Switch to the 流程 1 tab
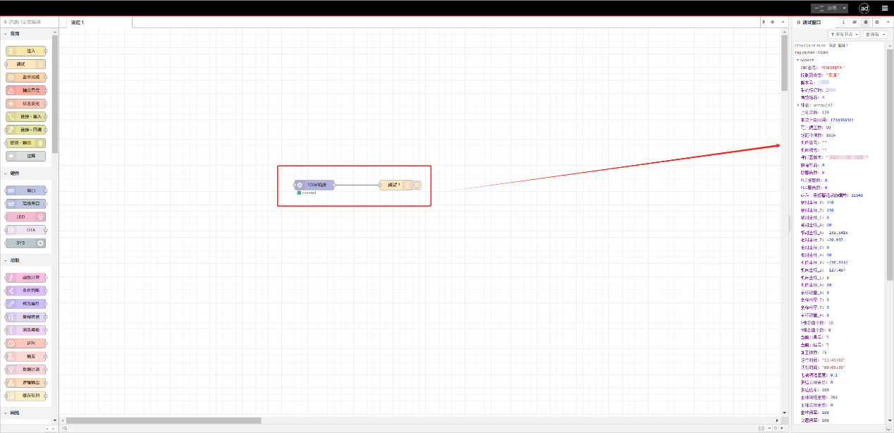The width and height of the screenshot is (894, 433). [x=78, y=22]
